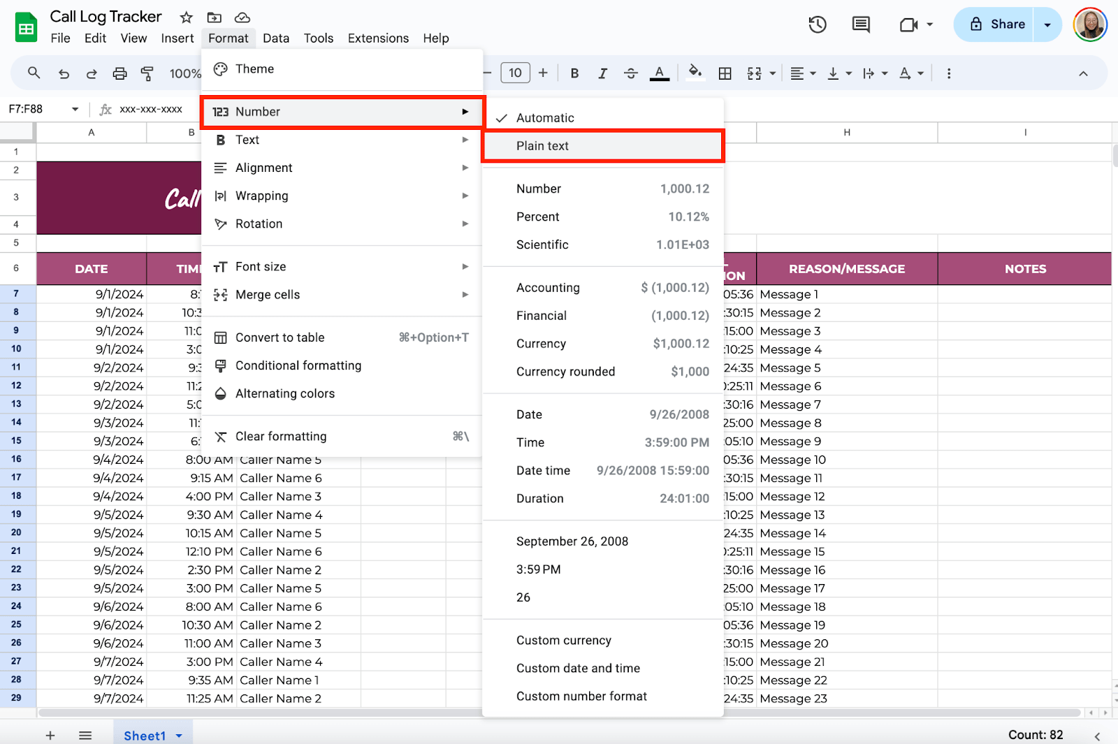Star the Call Log Tracker document
This screenshot has width=1118, height=744.
coord(186,17)
